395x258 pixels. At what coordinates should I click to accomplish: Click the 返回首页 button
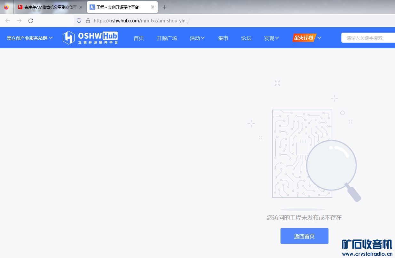coord(304,236)
